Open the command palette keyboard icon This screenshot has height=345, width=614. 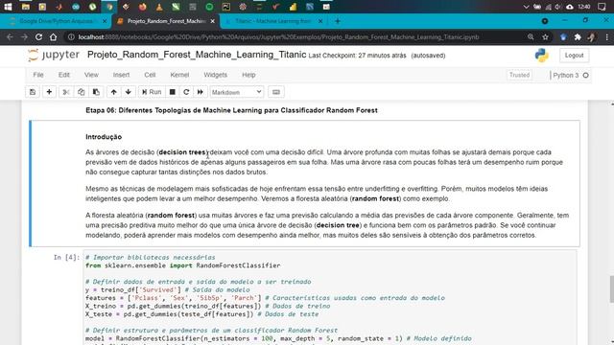[276, 92]
